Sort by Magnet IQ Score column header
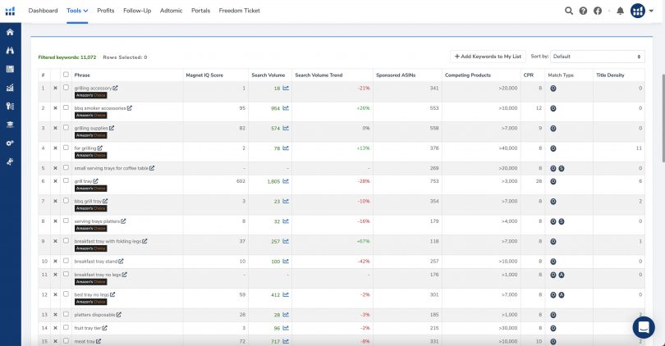 204,75
